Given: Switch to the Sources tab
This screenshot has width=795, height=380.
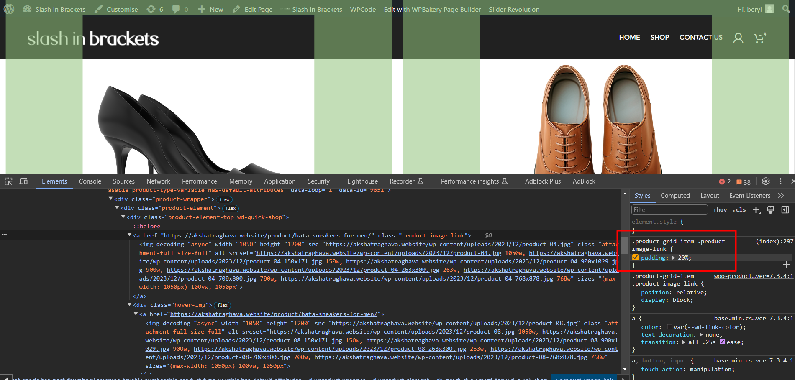Looking at the screenshot, I should [x=123, y=181].
